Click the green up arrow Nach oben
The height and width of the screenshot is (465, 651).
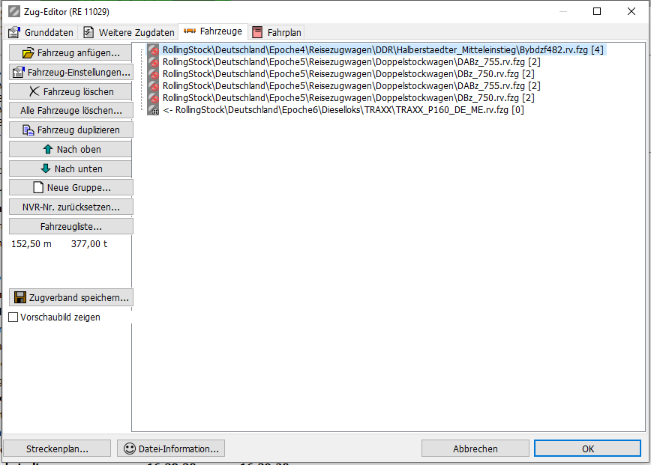(47, 150)
